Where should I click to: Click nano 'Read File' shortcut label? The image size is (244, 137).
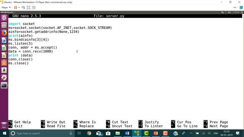(x=56, y=126)
